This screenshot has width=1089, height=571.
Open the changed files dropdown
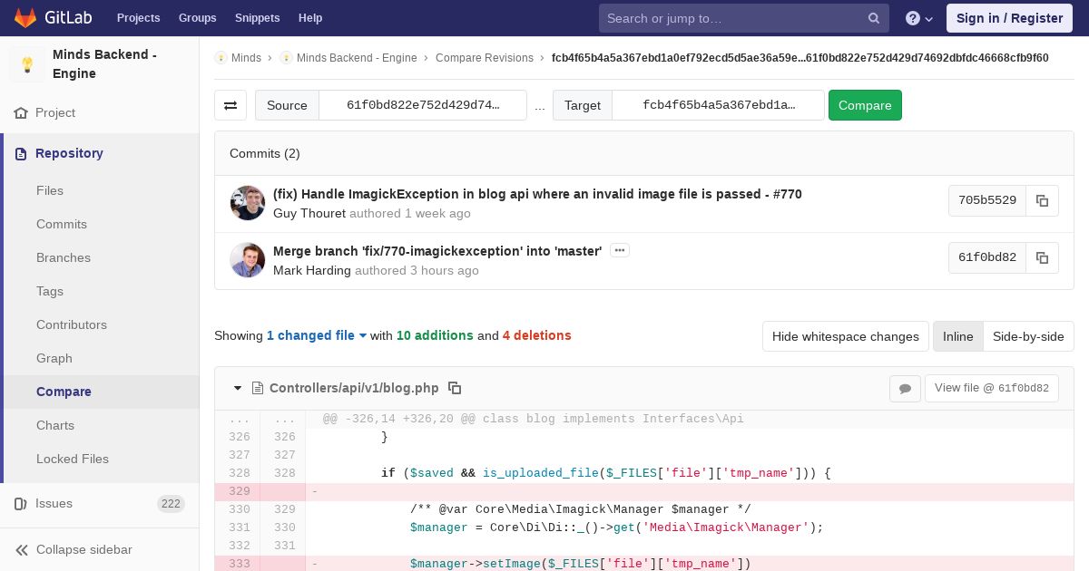(x=317, y=335)
